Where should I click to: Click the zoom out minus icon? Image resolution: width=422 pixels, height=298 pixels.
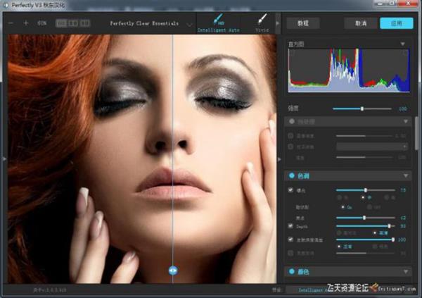[x=13, y=23]
